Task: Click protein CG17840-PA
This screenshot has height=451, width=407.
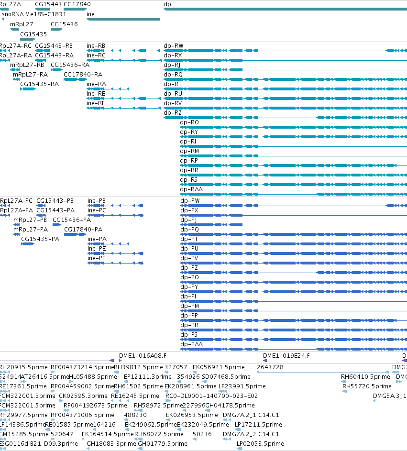Action: (x=75, y=234)
